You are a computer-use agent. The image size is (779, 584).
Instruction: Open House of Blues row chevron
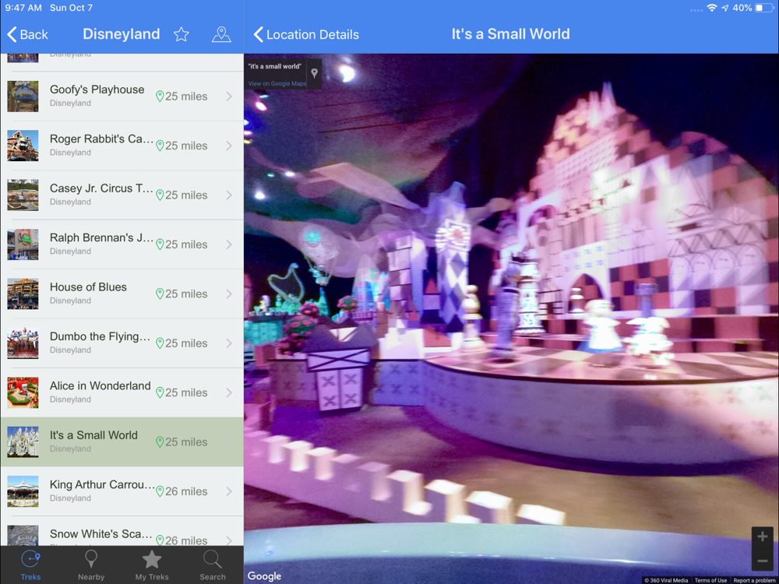(x=229, y=294)
